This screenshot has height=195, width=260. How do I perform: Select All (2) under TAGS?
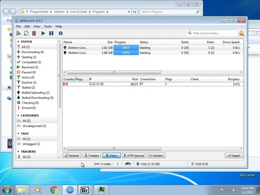tap(37, 139)
